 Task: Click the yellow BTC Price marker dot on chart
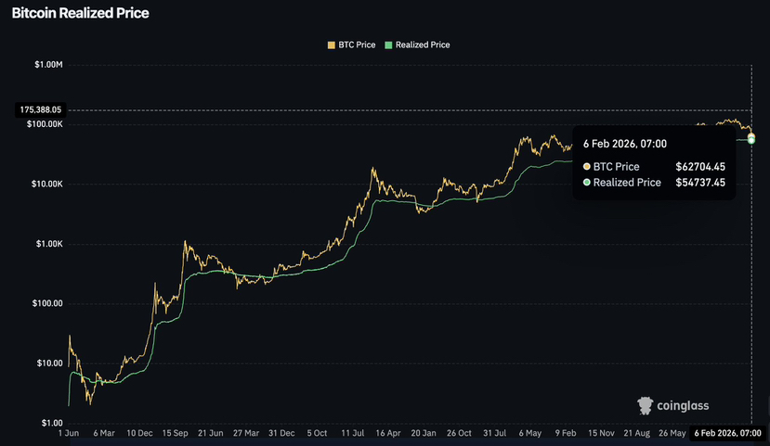coord(751,136)
